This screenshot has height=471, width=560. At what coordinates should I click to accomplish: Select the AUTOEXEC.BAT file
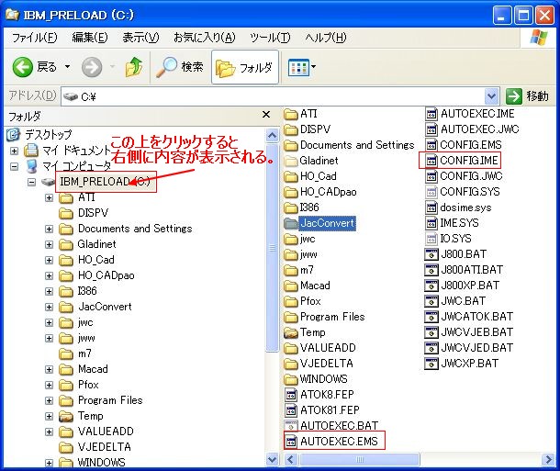pyautogui.click(x=339, y=426)
